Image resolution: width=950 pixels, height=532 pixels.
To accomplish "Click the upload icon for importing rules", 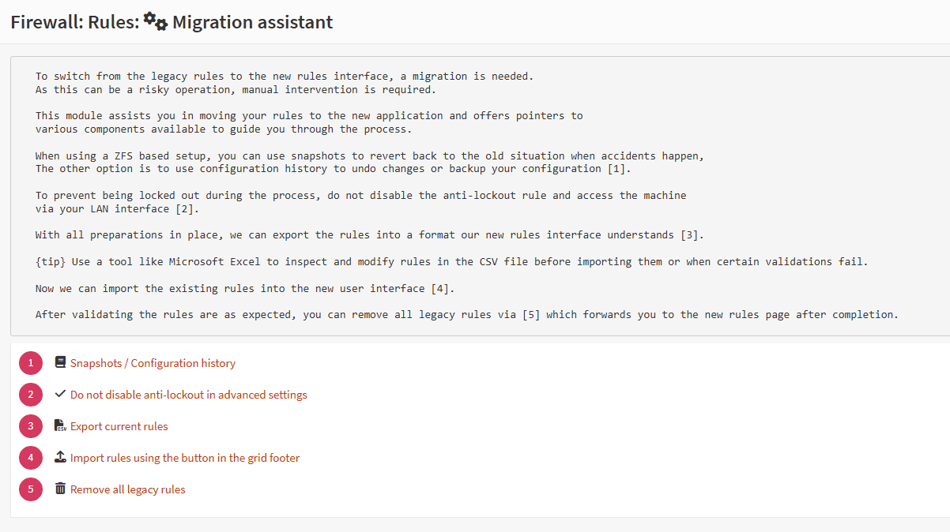I will 60,458.
